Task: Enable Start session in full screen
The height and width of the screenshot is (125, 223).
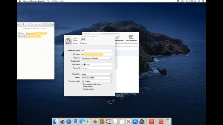Action: point(82,84)
